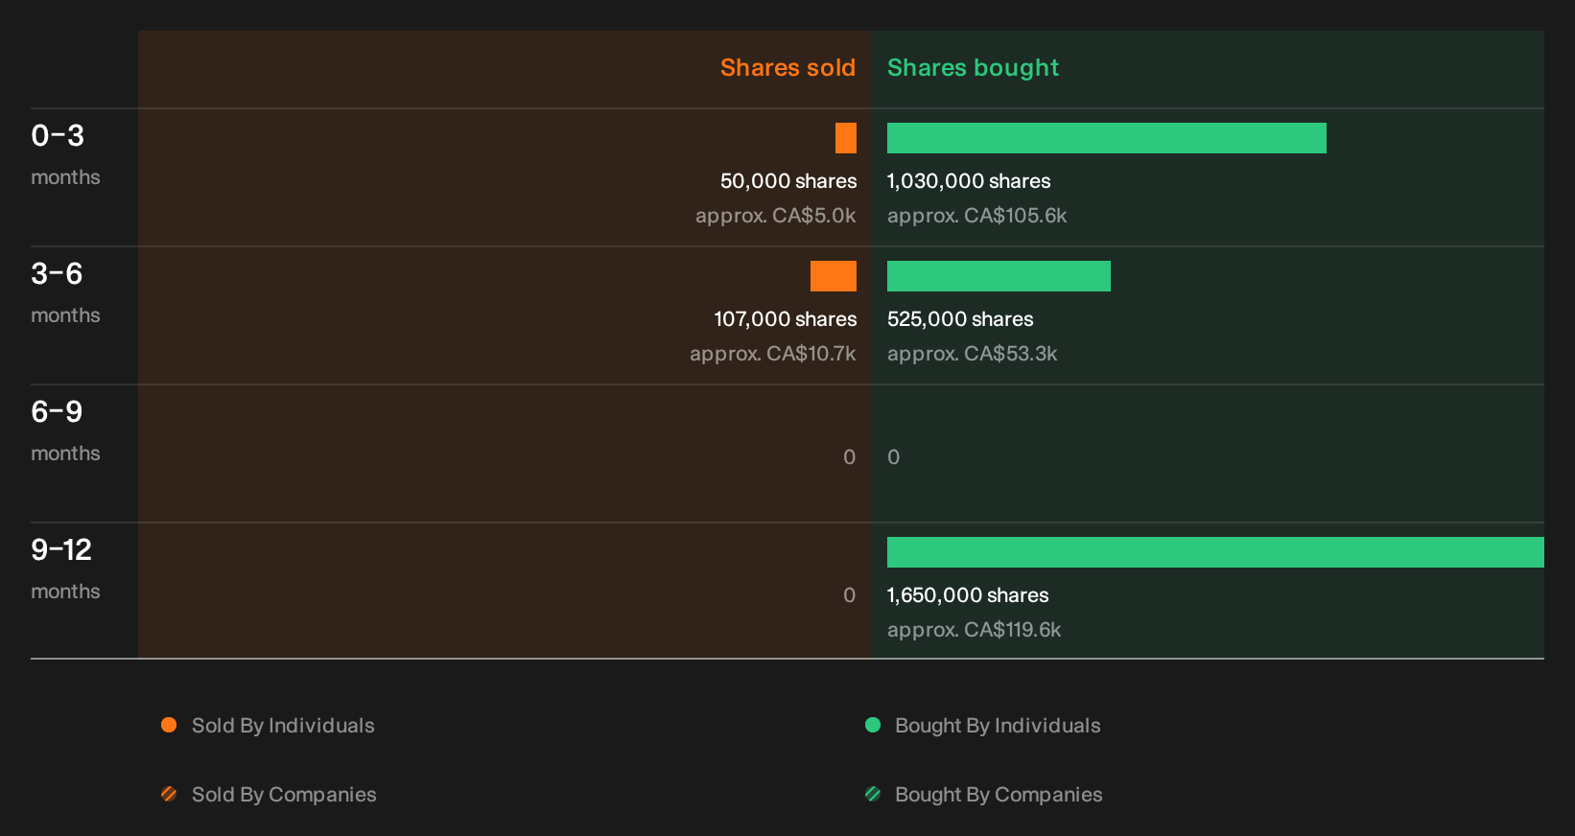The height and width of the screenshot is (836, 1575).
Task: Click the approx. CA$119.6k amount
Action: click(974, 630)
